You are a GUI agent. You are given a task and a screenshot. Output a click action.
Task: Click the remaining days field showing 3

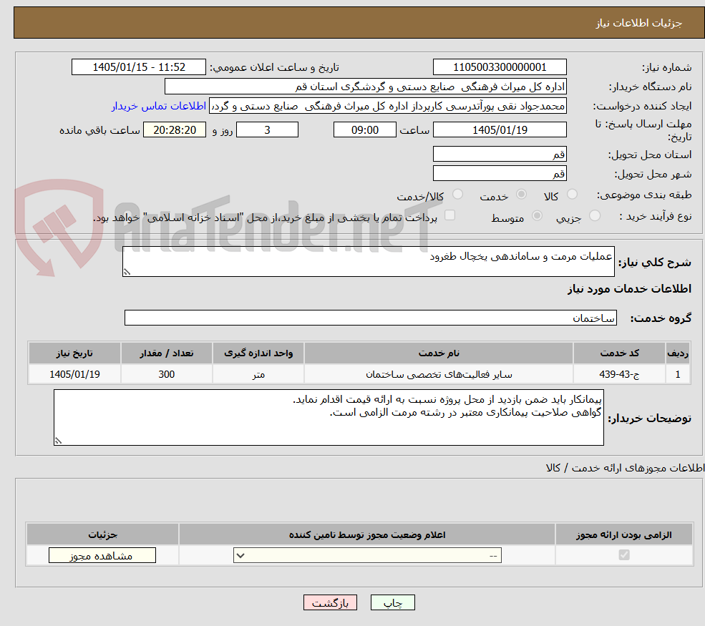pos(267,130)
